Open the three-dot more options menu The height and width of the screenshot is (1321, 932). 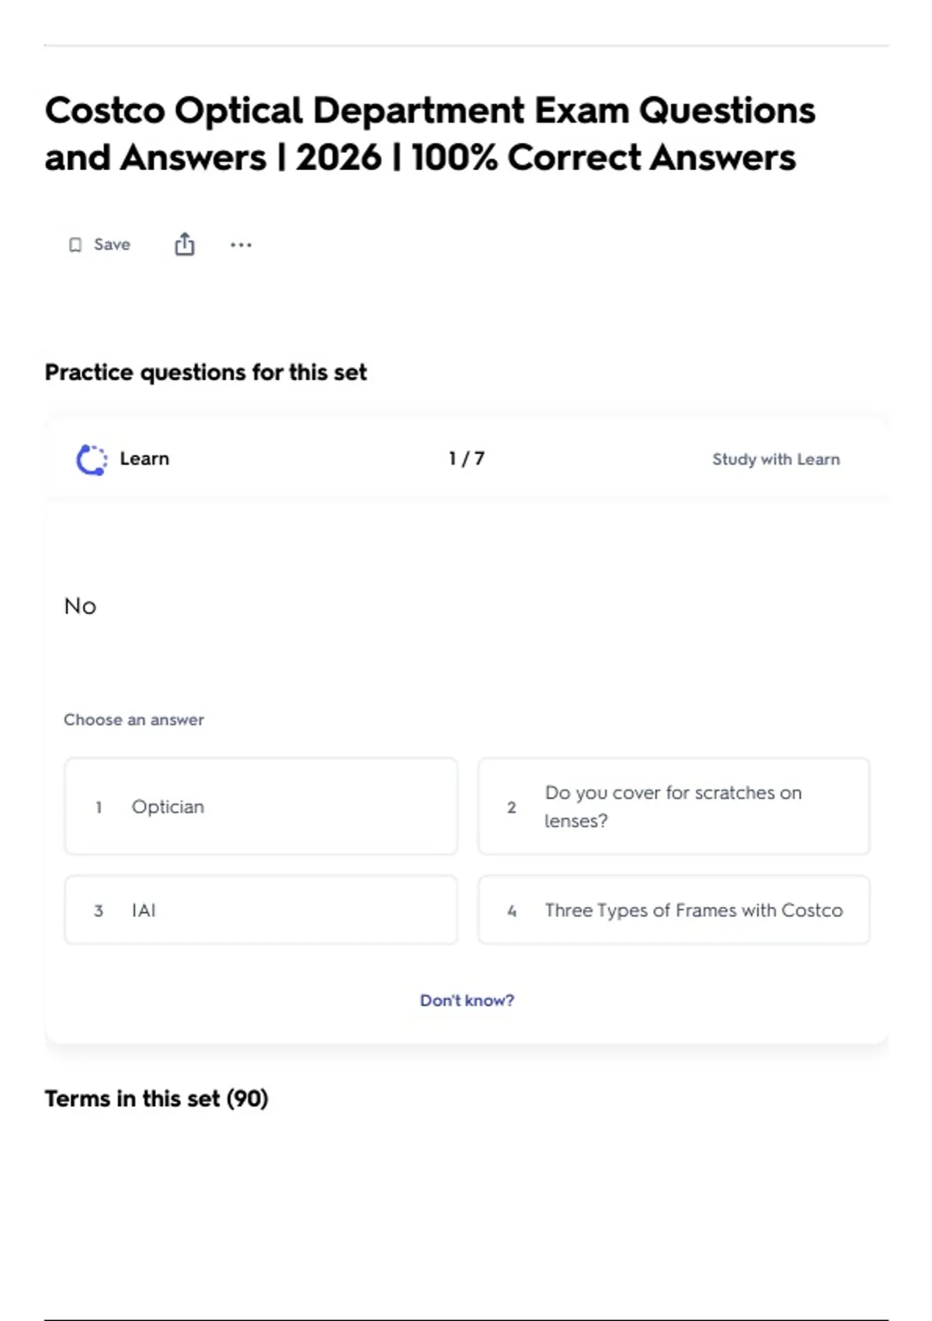click(x=241, y=245)
